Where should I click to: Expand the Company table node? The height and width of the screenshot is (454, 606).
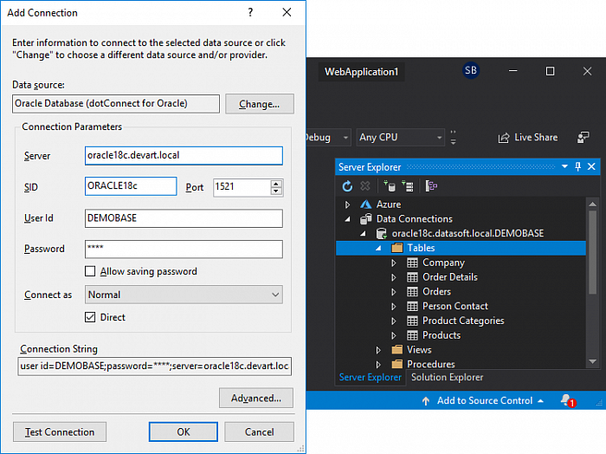click(x=393, y=263)
